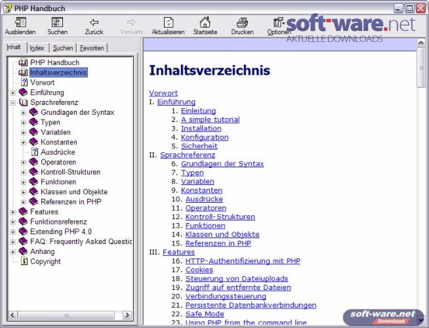Click tree pane right scroll arrow
The height and width of the screenshot is (328, 429).
point(127,315)
